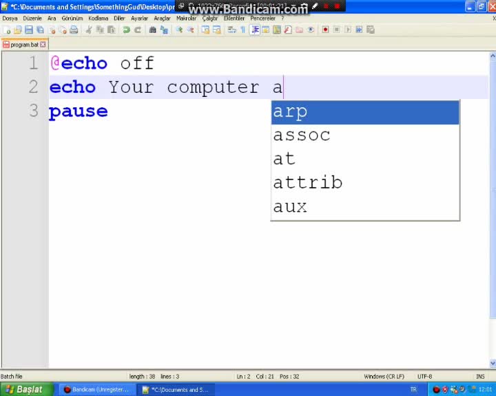Close the program.bat tab
The width and height of the screenshot is (496, 396).
click(43, 45)
